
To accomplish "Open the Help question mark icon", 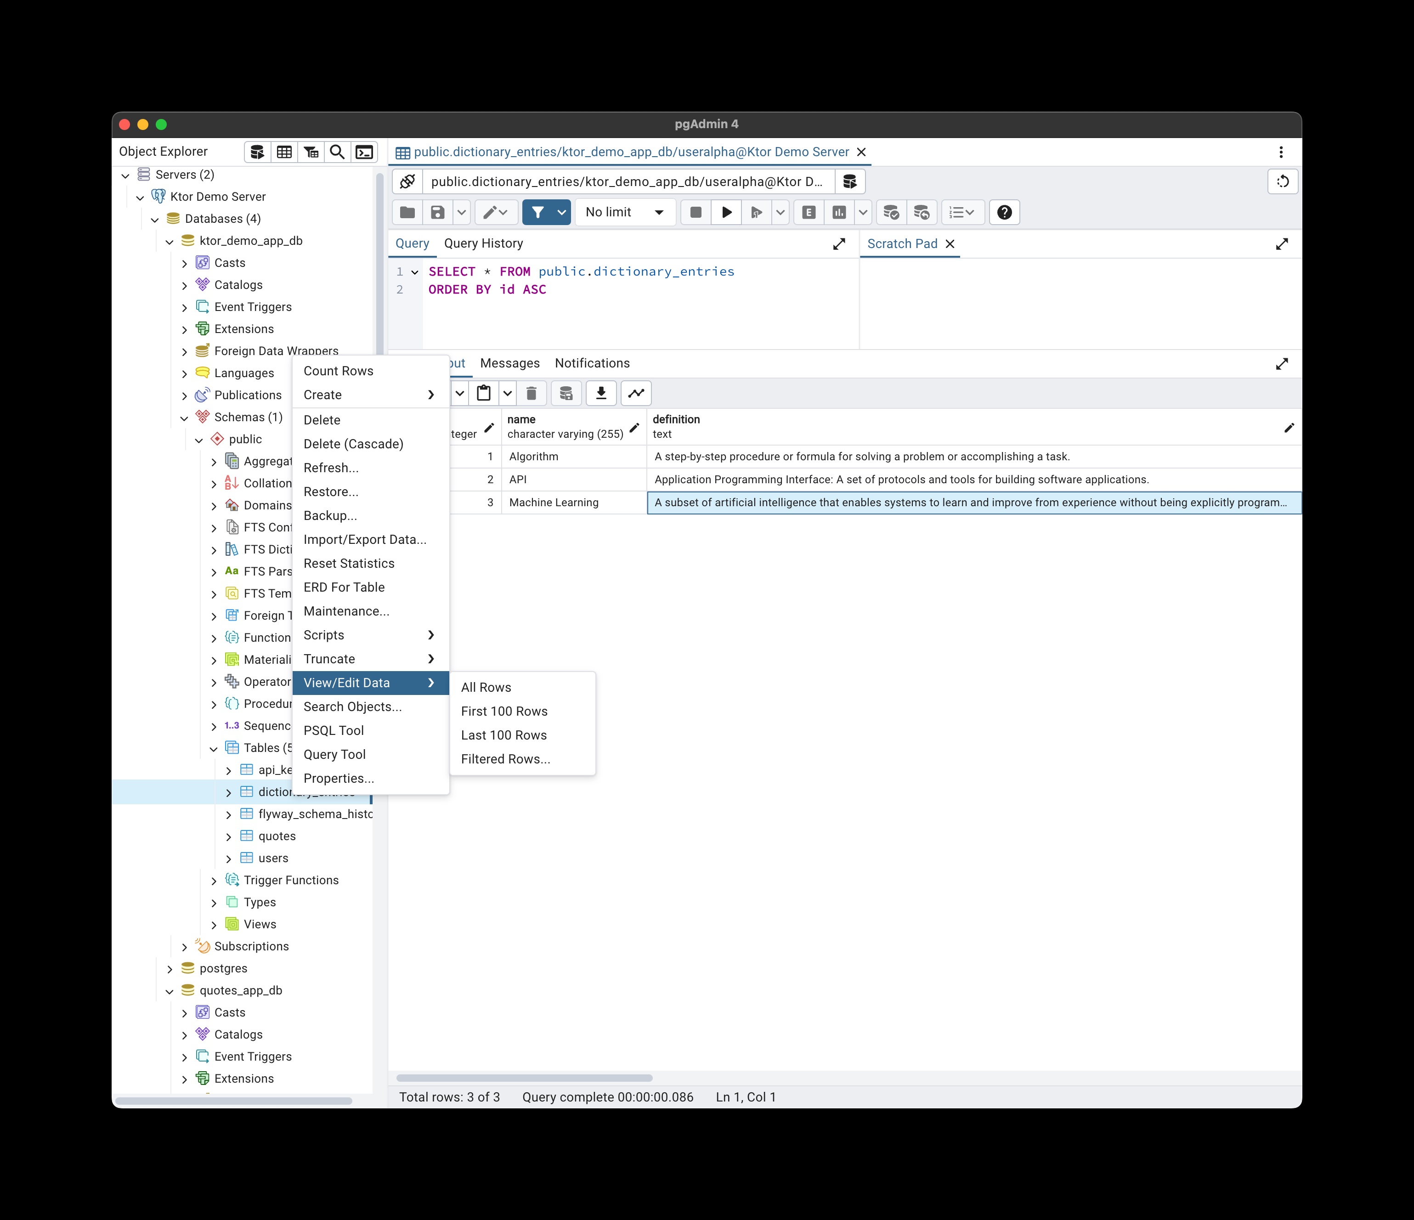I will pos(1004,212).
